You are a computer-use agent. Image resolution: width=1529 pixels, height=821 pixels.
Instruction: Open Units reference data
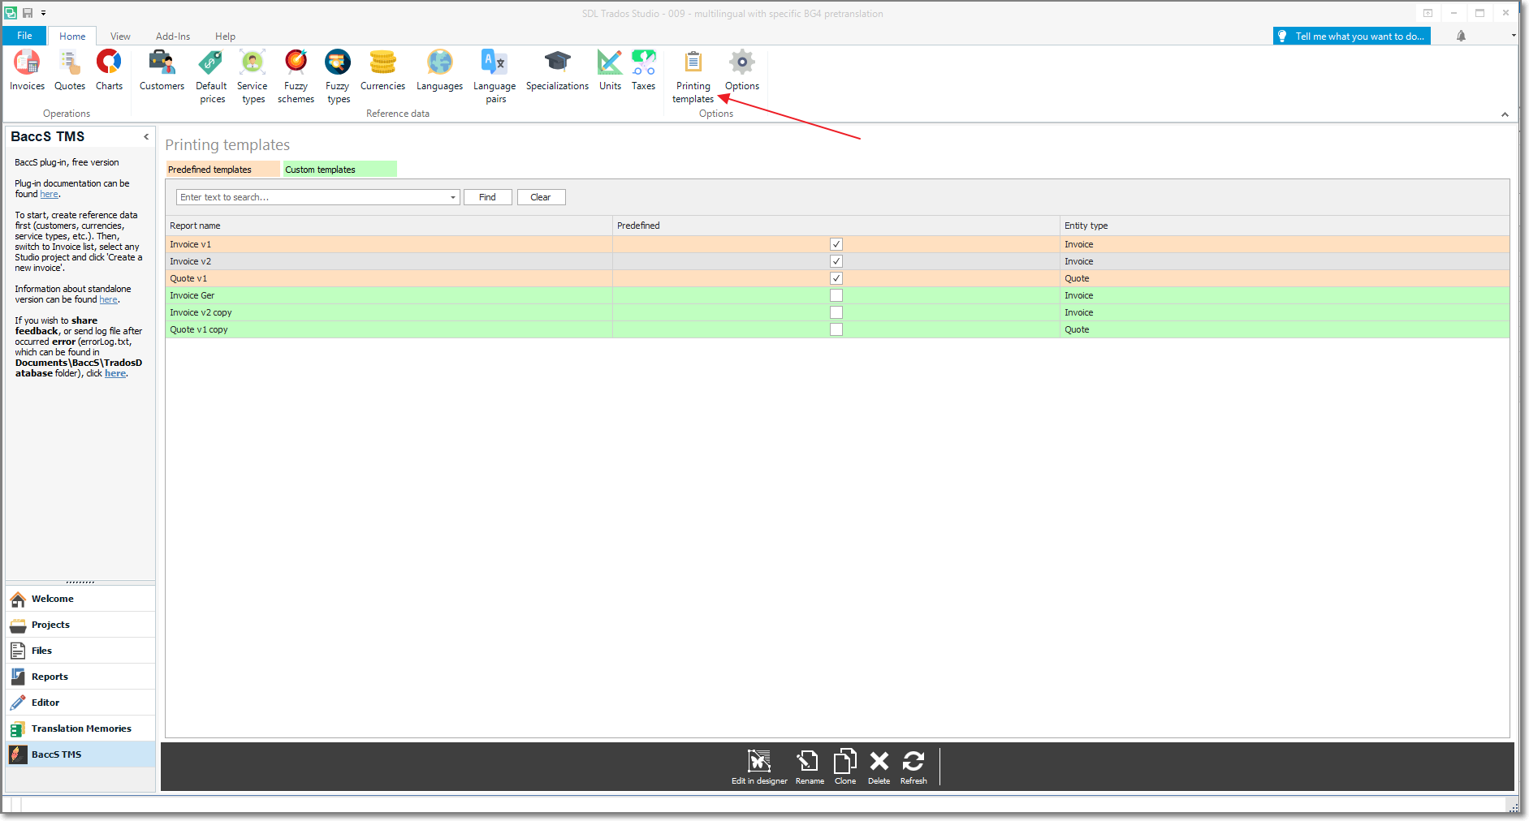[610, 71]
